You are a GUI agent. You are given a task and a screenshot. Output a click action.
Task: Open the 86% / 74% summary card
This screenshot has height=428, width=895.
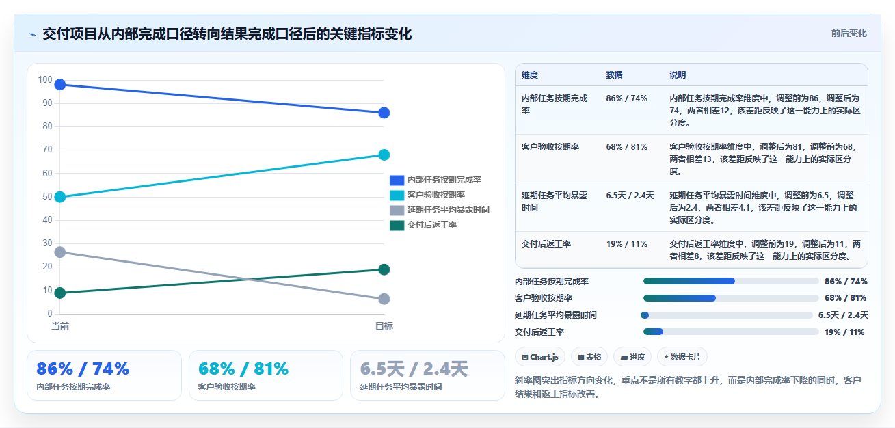point(104,375)
